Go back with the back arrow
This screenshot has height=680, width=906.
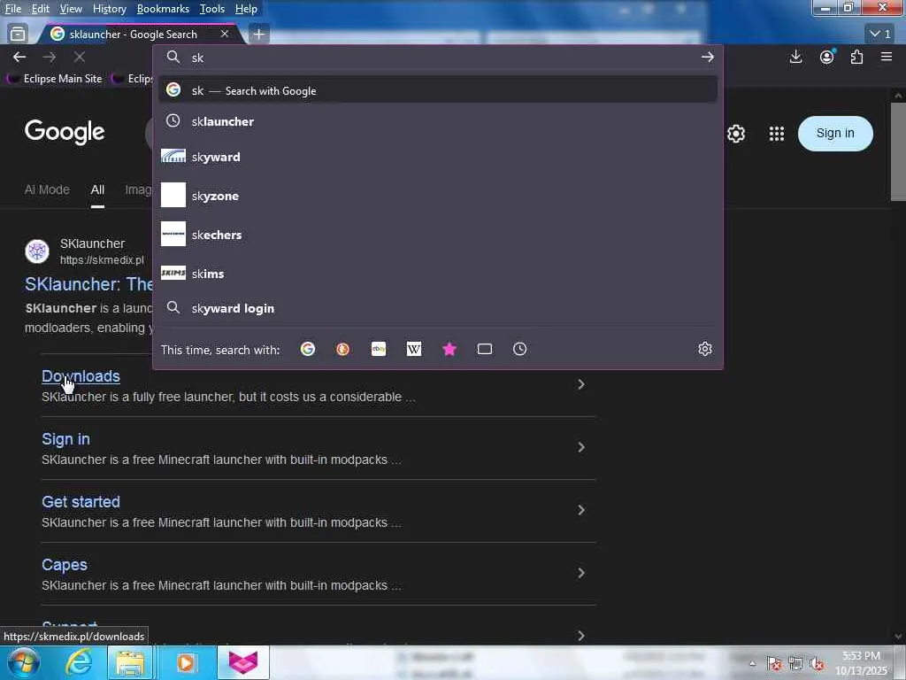point(19,58)
